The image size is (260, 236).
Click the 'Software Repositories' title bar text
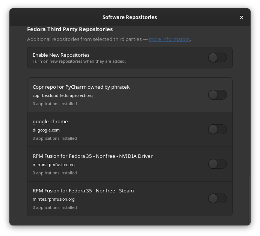[x=130, y=17]
